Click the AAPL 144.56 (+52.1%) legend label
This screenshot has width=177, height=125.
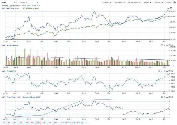point(10,8)
